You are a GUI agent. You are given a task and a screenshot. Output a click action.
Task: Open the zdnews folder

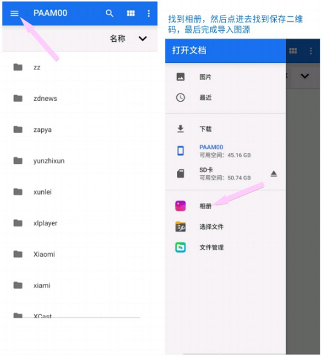pyautogui.click(x=80, y=99)
